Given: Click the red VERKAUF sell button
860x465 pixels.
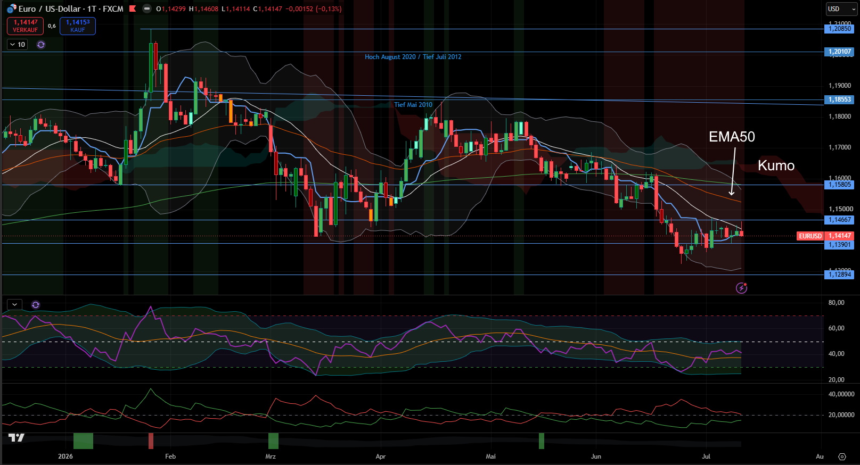Looking at the screenshot, I should tap(25, 26).
